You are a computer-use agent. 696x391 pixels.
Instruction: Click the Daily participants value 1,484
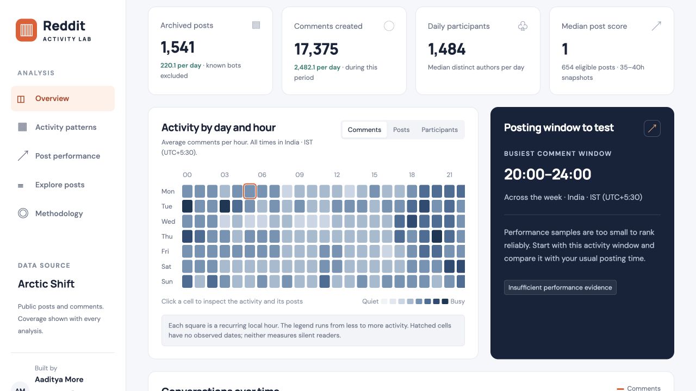point(446,49)
